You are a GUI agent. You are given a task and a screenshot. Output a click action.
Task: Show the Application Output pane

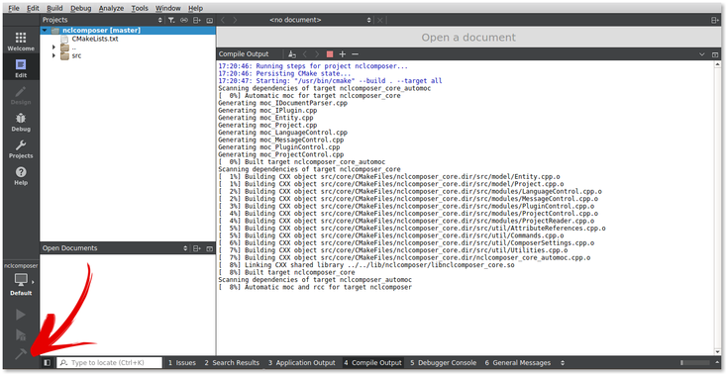click(x=301, y=363)
